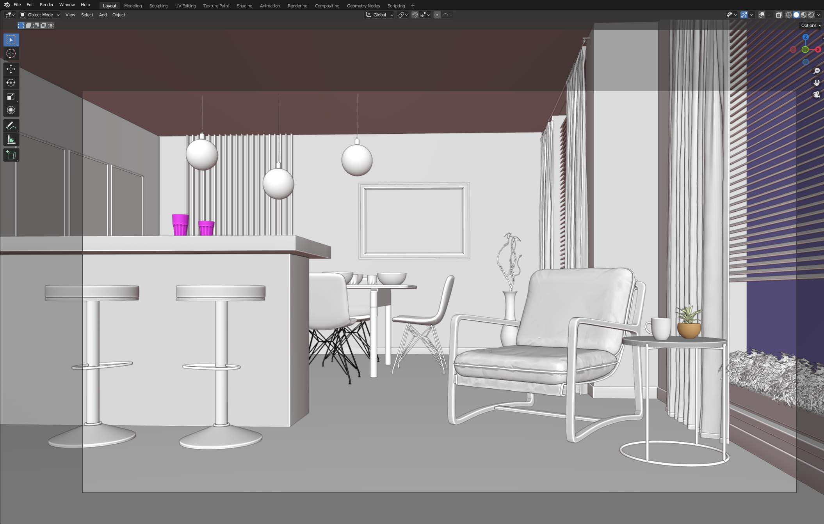Viewport: 824px width, 524px height.
Task: Expand the Options dropdown in viewport corner
Action: click(x=810, y=25)
